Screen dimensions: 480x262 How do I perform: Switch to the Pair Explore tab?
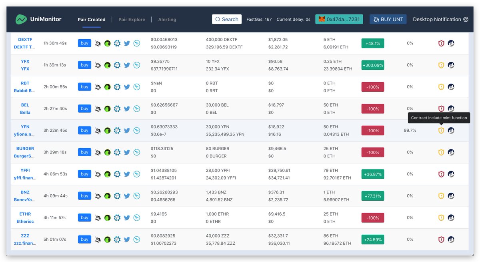click(132, 19)
